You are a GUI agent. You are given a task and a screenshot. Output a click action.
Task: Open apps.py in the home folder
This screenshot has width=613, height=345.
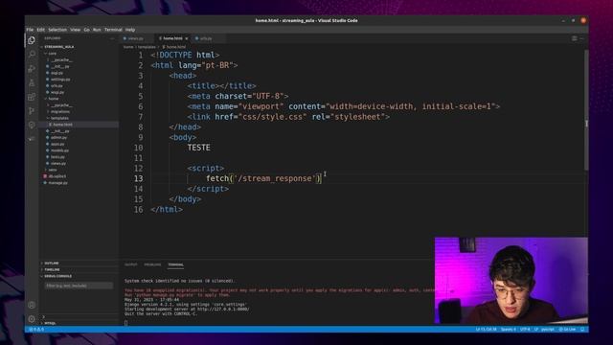click(x=57, y=144)
